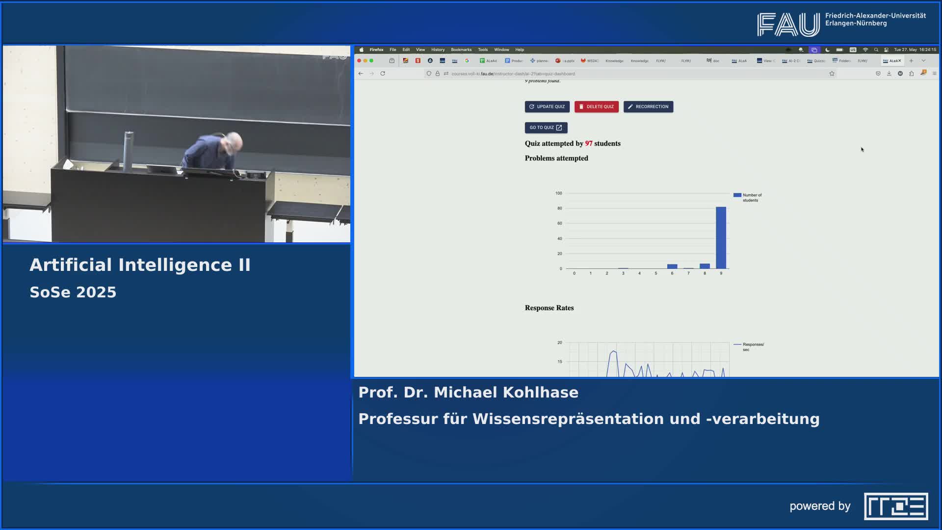Click GO TO QUIZ external link button
Screen dimensions: 942x530
coord(546,128)
